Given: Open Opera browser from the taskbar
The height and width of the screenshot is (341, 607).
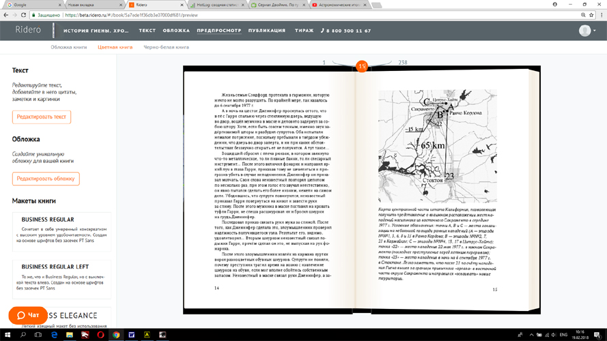Looking at the screenshot, I should [100, 335].
